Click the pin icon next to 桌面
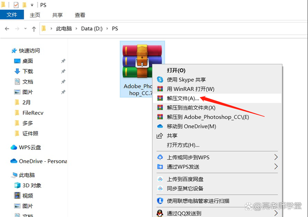The width and height of the screenshot is (308, 217). click(x=63, y=61)
